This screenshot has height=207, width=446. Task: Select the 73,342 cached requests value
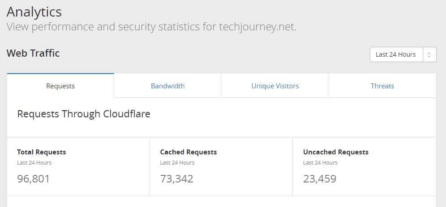click(176, 178)
